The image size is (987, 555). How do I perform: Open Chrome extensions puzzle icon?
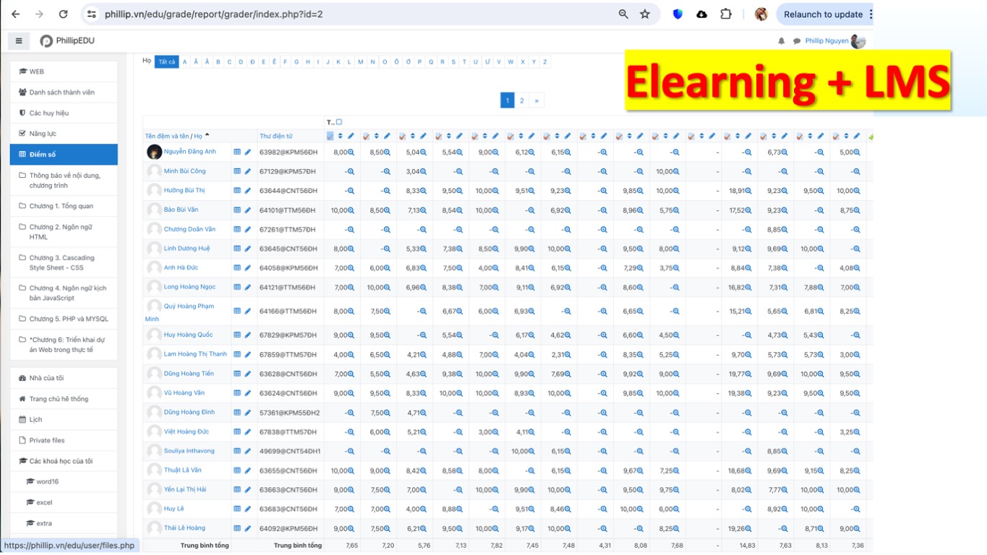(726, 14)
